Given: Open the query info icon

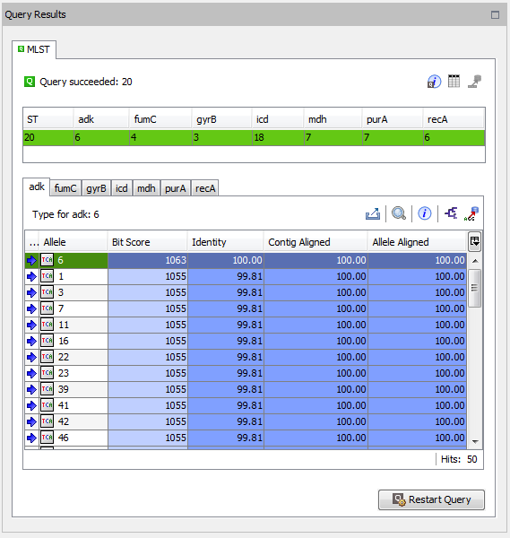Looking at the screenshot, I should [434, 82].
